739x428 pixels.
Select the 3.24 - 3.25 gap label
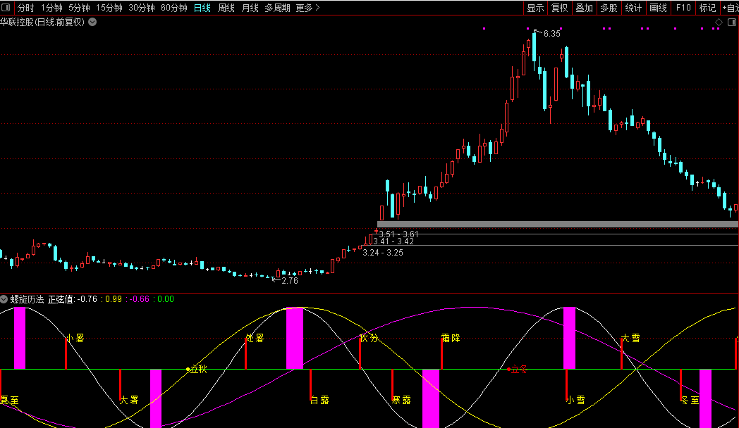[383, 253]
